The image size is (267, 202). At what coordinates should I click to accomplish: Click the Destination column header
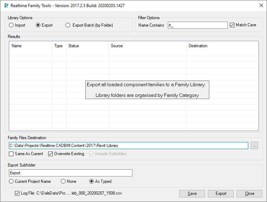(222, 46)
